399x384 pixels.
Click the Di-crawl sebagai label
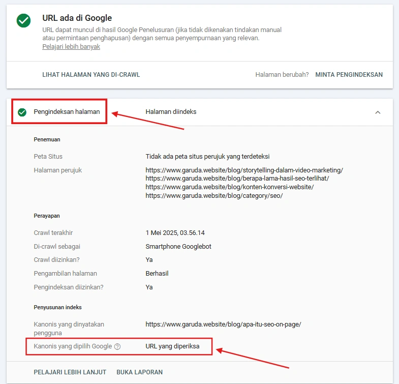[x=57, y=247]
